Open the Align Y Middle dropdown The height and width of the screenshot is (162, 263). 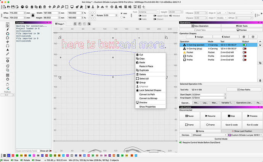222,18
